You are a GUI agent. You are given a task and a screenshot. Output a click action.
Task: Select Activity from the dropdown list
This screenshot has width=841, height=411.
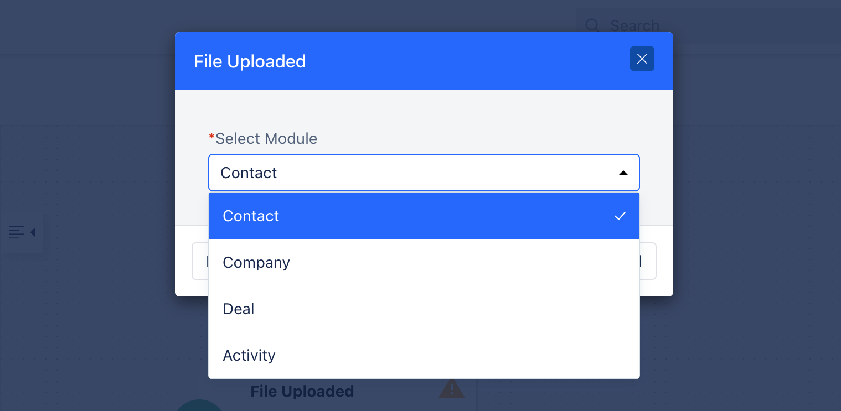[424, 355]
